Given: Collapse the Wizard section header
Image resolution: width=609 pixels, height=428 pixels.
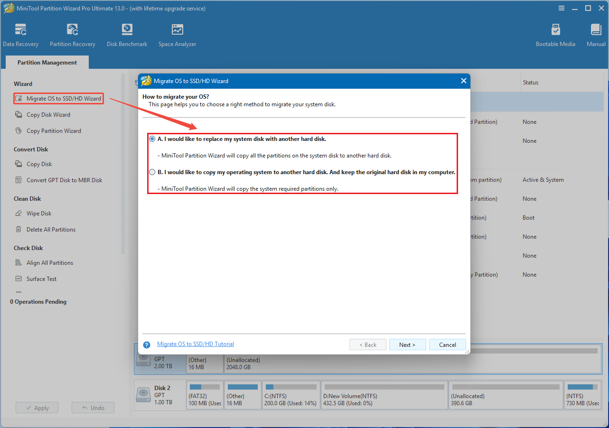Looking at the screenshot, I should click(x=23, y=84).
